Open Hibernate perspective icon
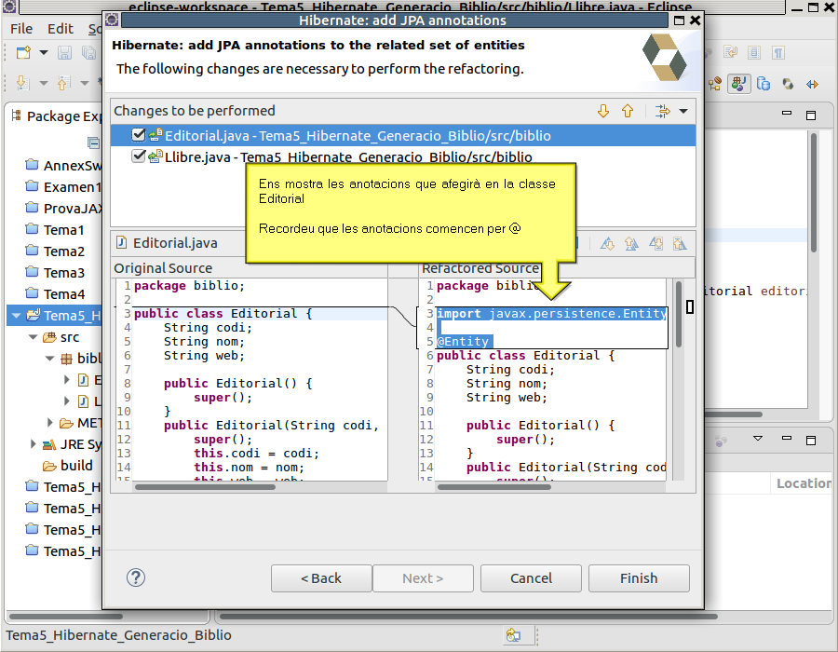The image size is (838, 652). [788, 84]
